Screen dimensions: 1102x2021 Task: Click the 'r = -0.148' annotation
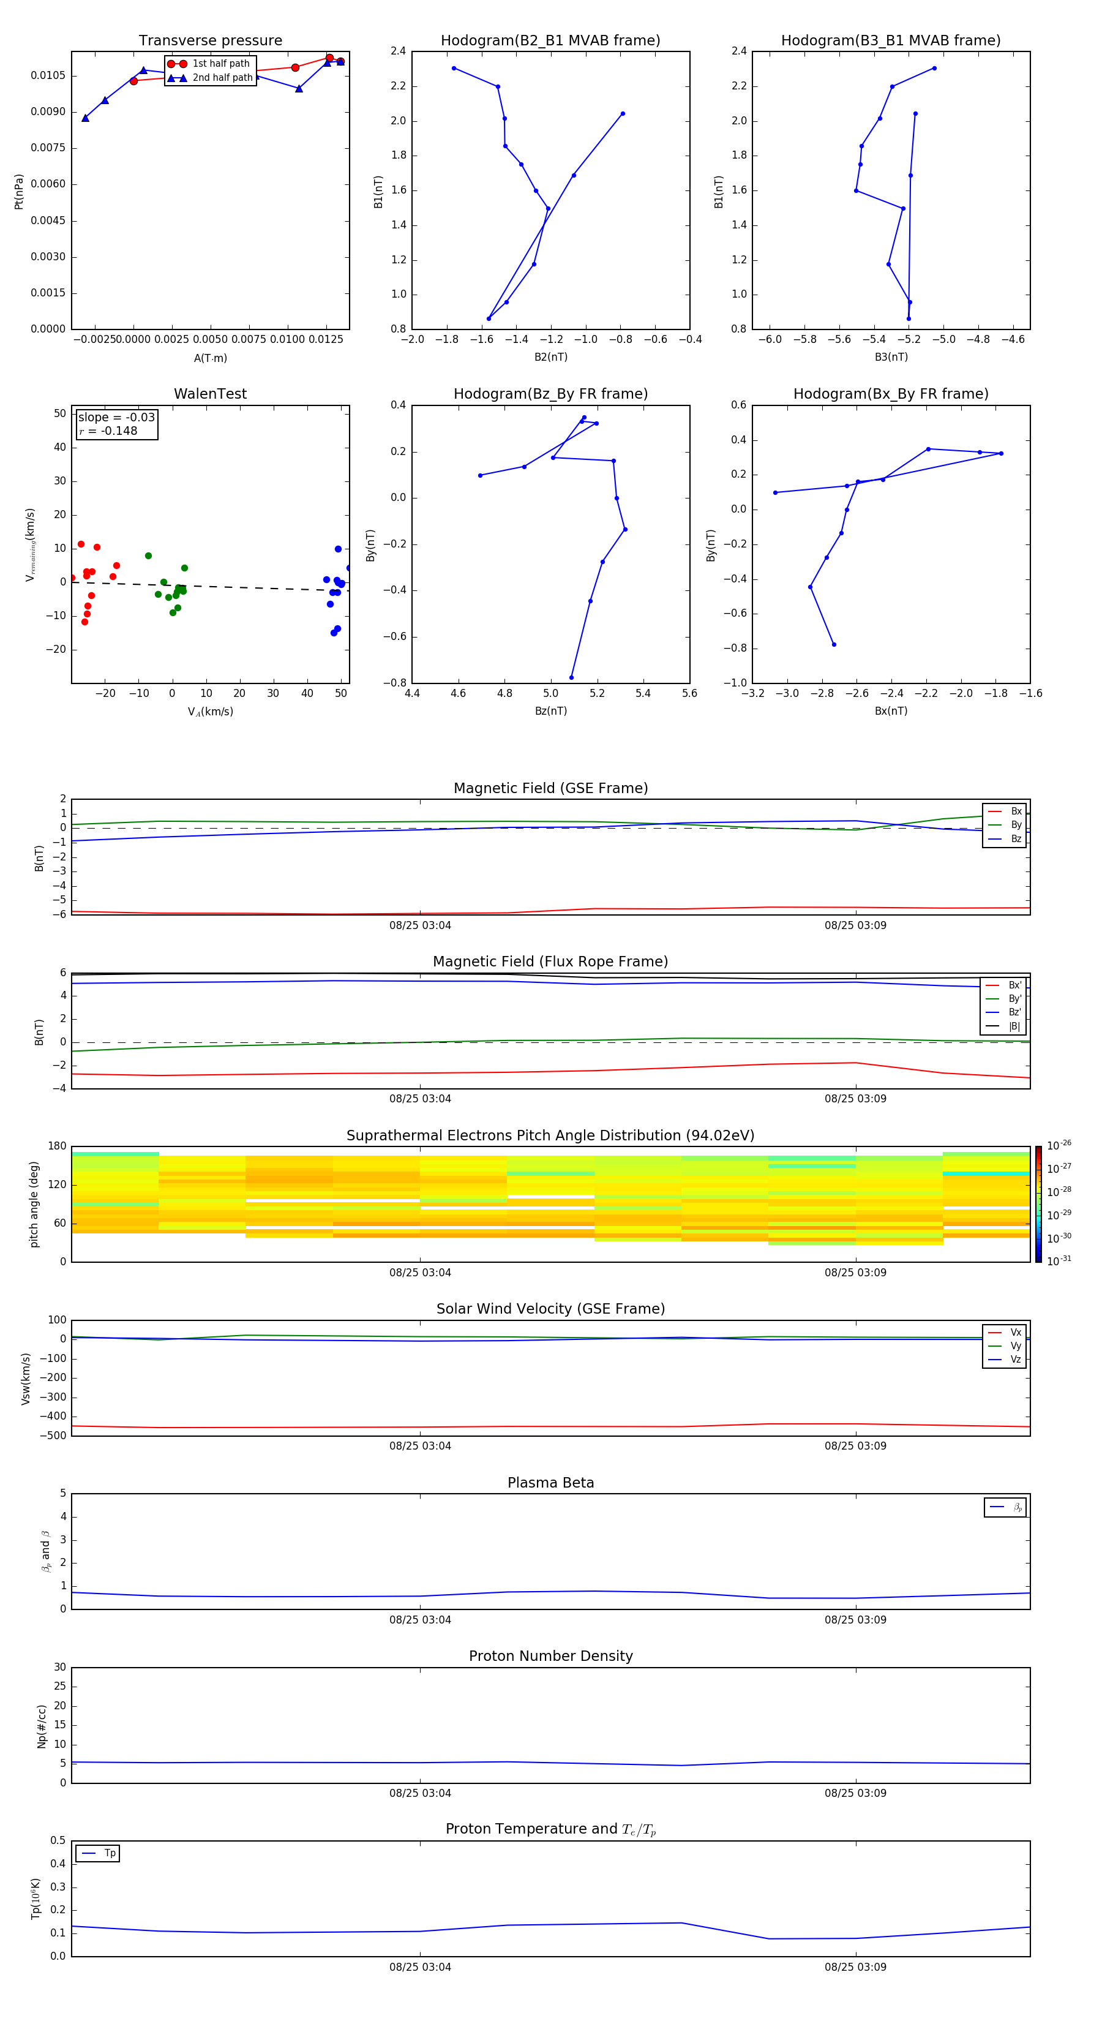(108, 431)
